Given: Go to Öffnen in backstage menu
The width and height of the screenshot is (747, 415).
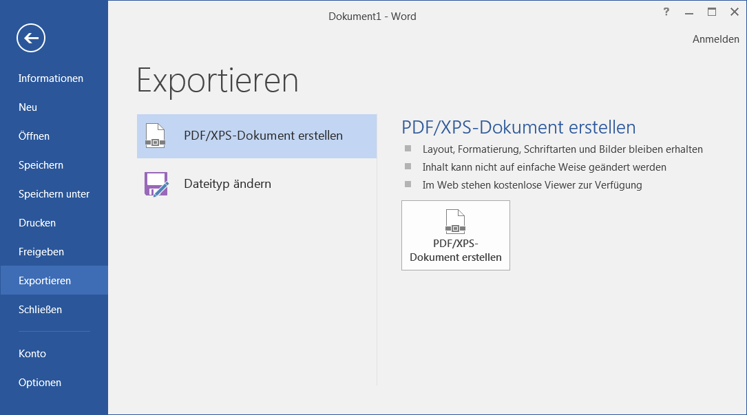Looking at the screenshot, I should (x=34, y=136).
